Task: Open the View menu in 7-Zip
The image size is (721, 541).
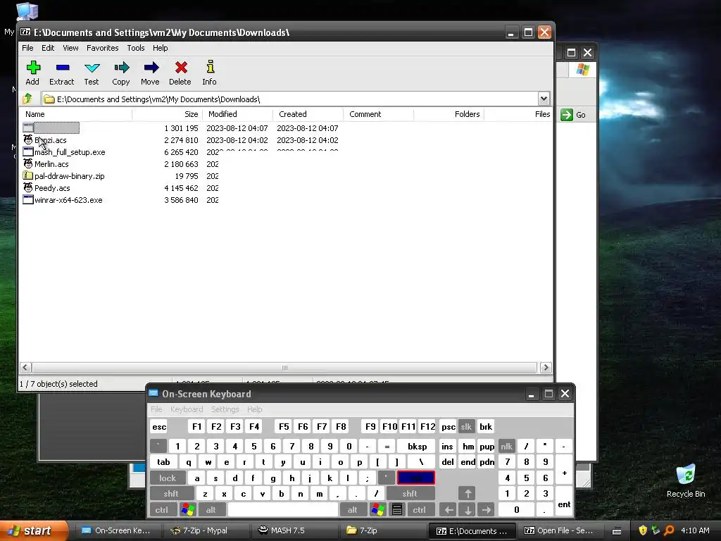Action: [x=70, y=48]
